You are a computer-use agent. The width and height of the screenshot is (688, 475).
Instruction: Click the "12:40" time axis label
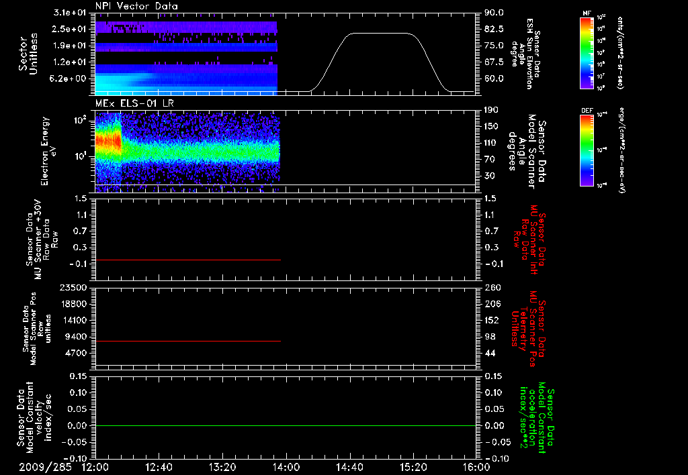(159, 467)
